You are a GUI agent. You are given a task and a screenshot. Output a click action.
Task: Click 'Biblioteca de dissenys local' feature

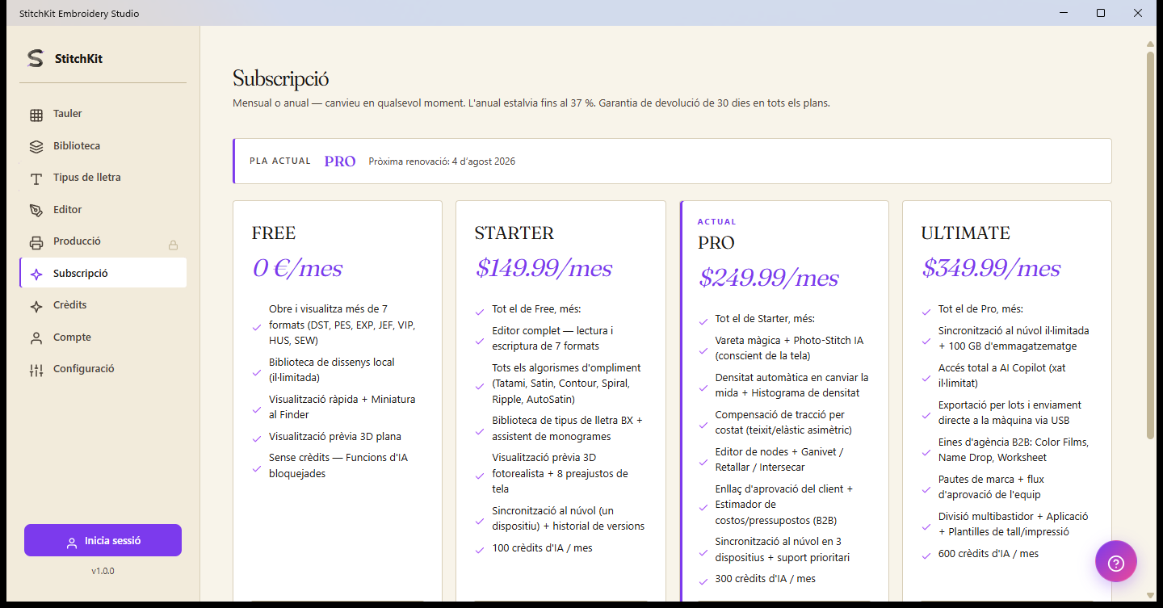(332, 370)
